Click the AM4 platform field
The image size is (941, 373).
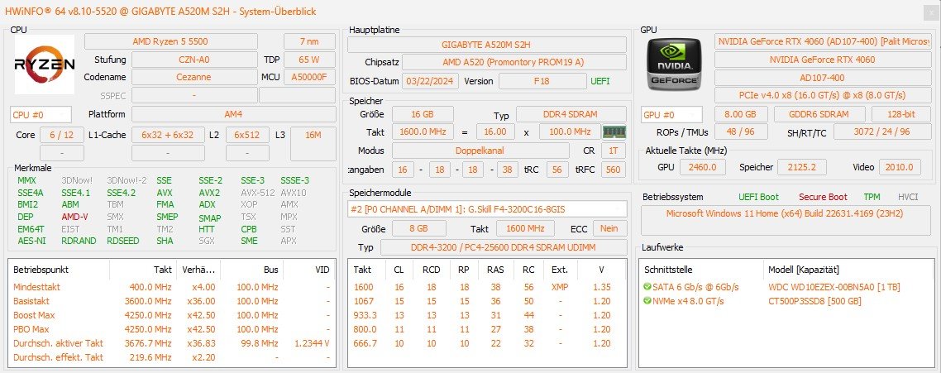[234, 114]
